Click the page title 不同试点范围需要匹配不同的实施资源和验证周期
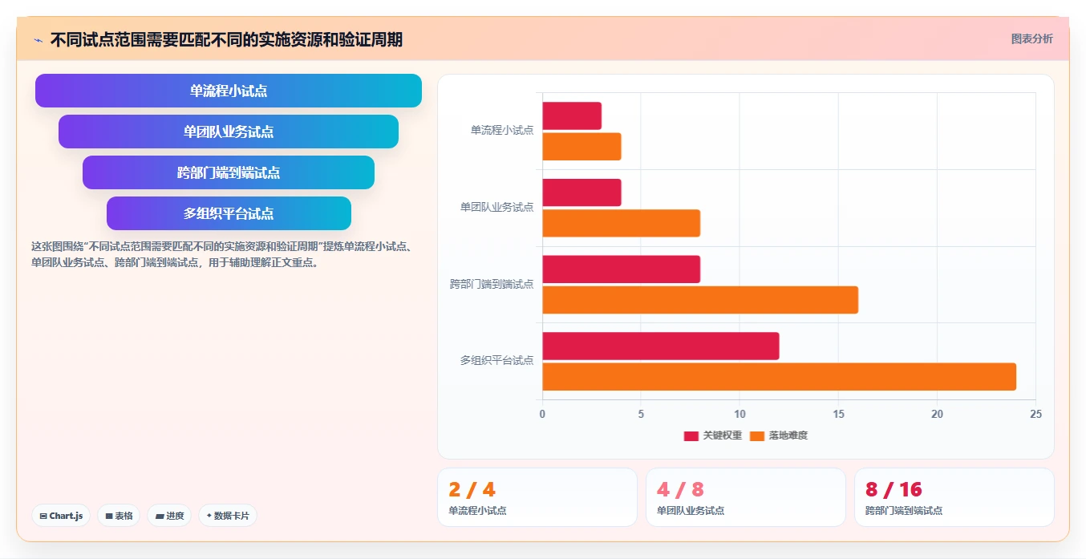Viewport: 1086px width, 559px height. (226, 39)
